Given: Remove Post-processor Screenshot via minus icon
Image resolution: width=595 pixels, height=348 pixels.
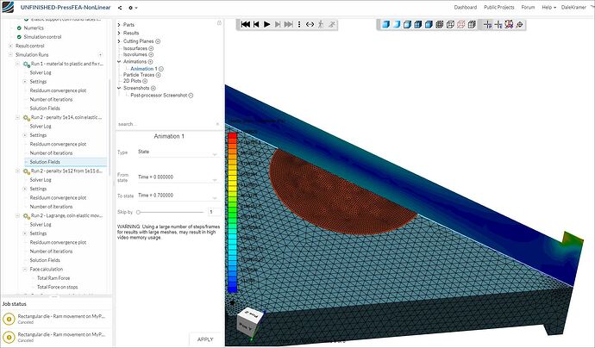Looking at the screenshot, I should point(191,96).
